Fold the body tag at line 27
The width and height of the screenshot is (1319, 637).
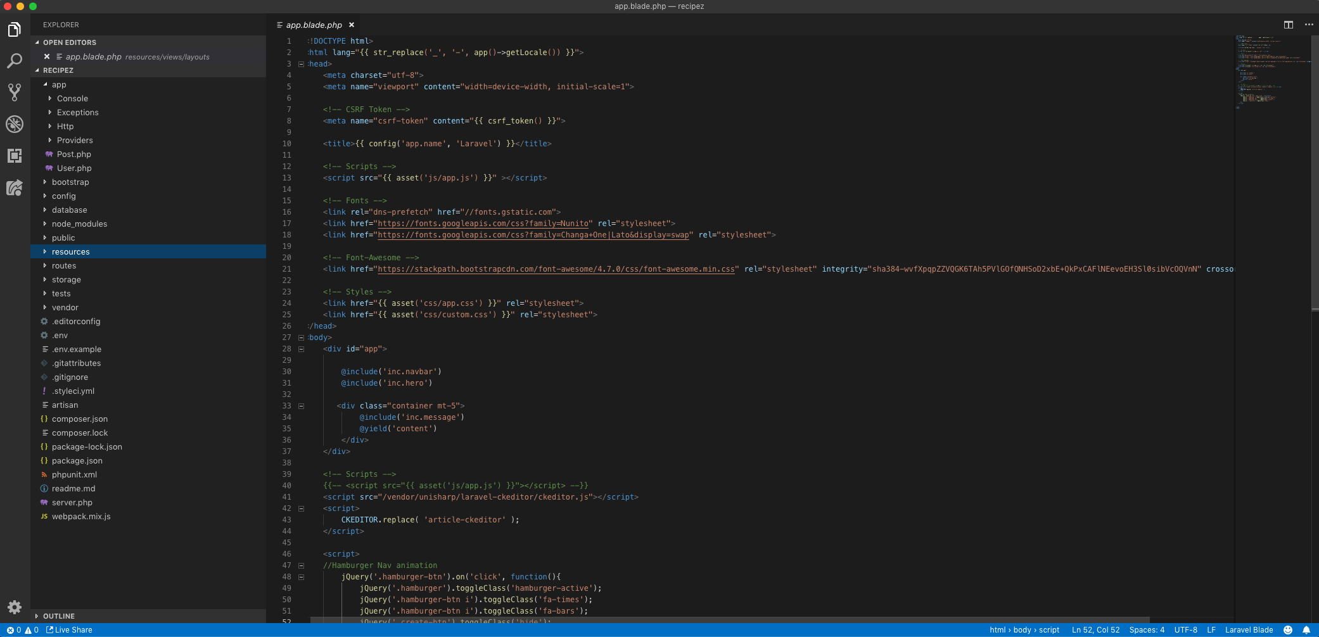pyautogui.click(x=302, y=337)
